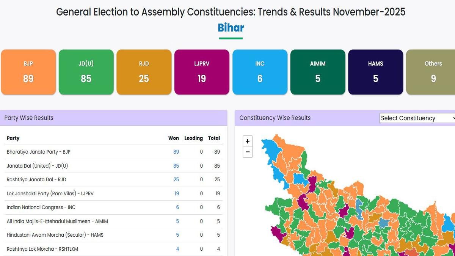Open AIMIM won count 5 link
Viewport: 455px width, 256px height.
coord(177,221)
